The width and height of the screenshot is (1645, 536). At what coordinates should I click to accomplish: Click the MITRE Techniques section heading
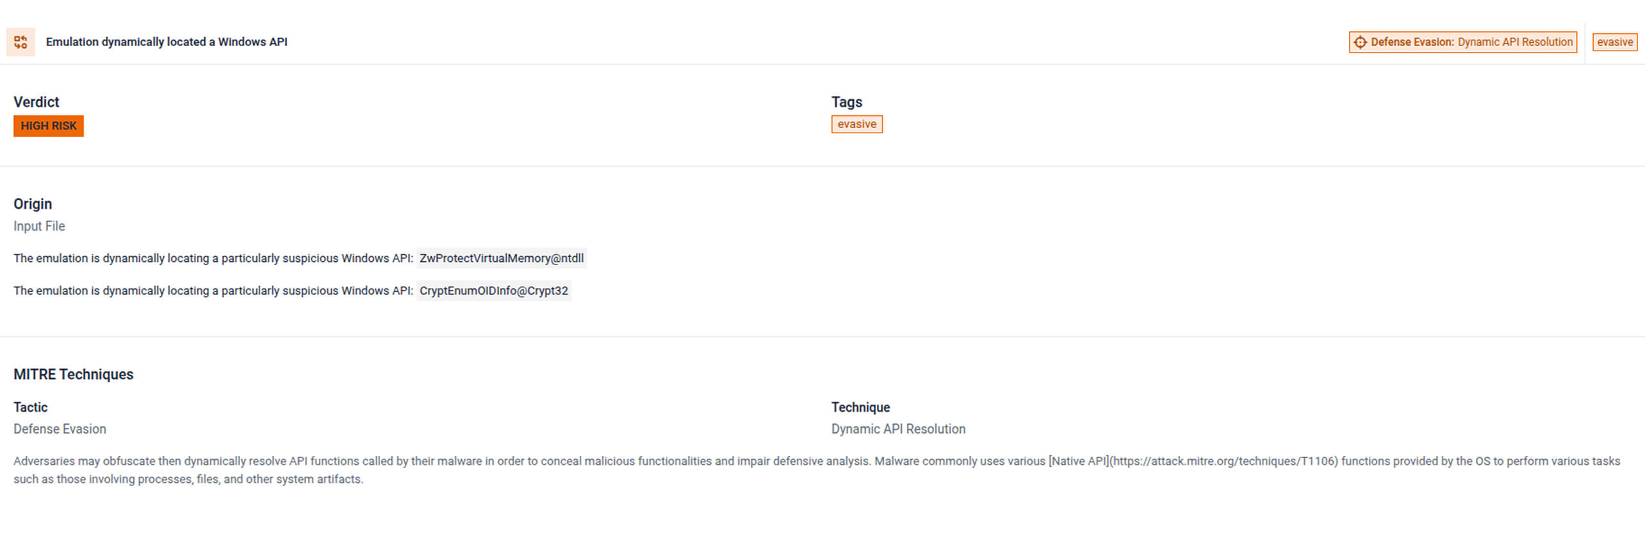click(x=73, y=375)
